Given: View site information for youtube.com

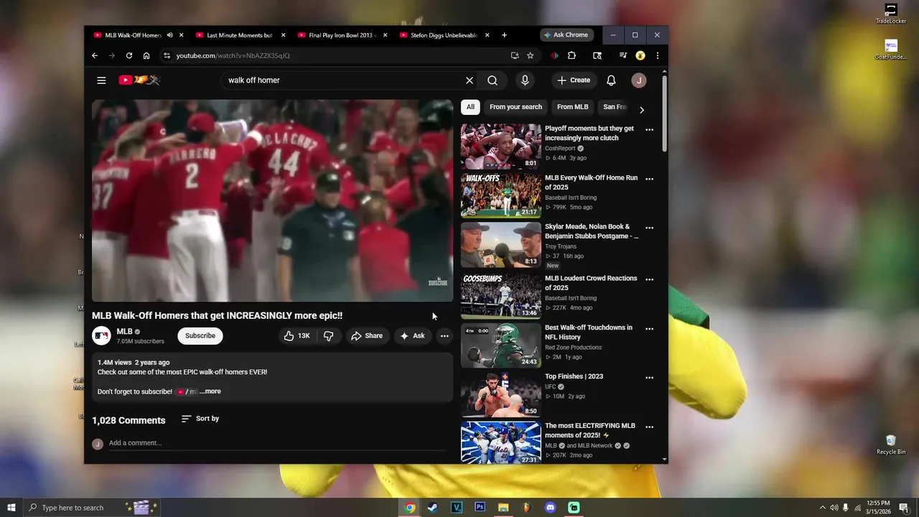Looking at the screenshot, I should [167, 55].
